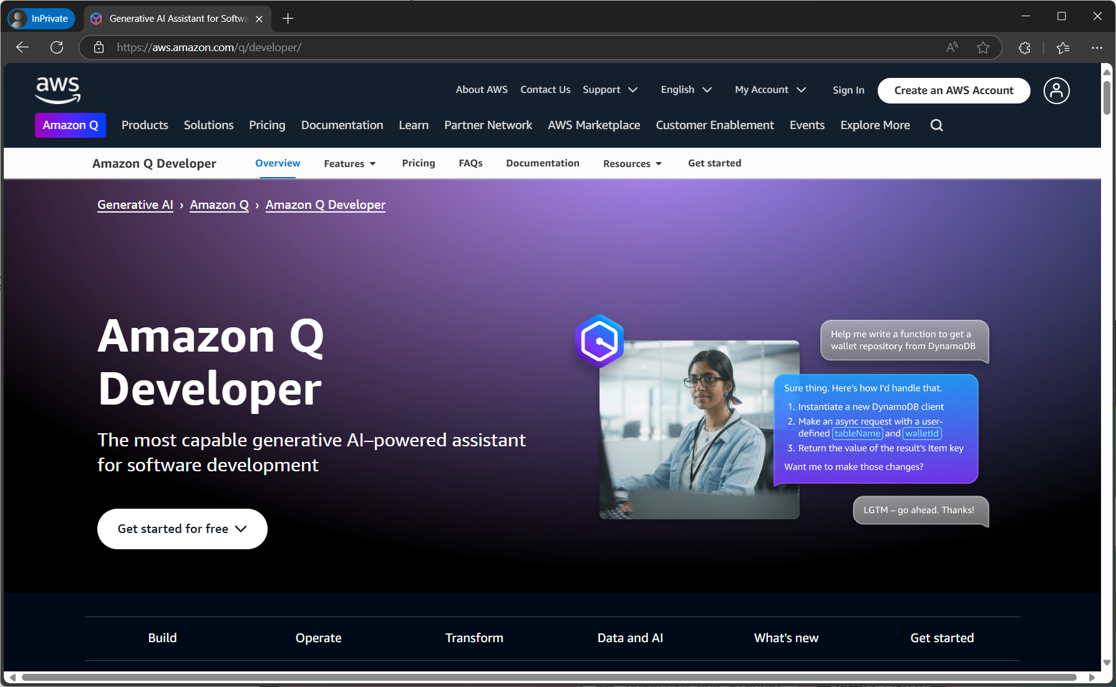
Task: Follow the Amazon Q Developer breadcrumb
Action: (x=326, y=205)
